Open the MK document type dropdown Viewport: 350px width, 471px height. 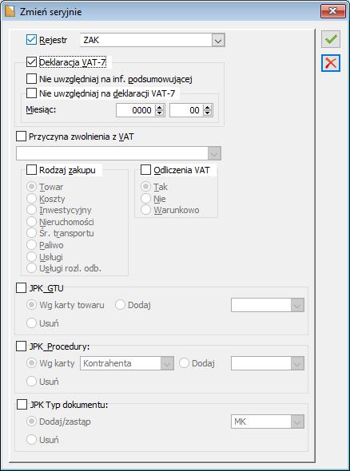pyautogui.click(x=297, y=422)
